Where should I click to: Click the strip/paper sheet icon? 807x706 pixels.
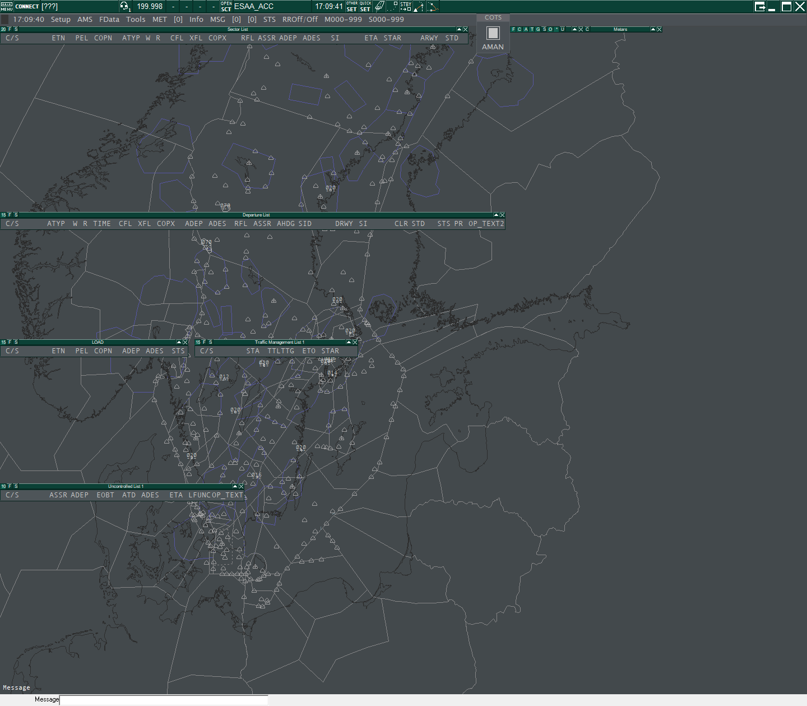coord(379,6)
